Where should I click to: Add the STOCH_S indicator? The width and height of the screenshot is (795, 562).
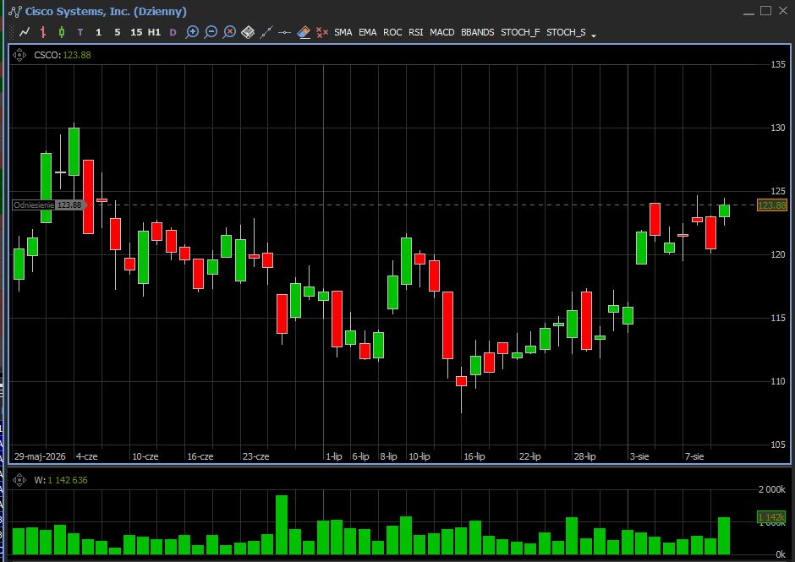coord(566,32)
